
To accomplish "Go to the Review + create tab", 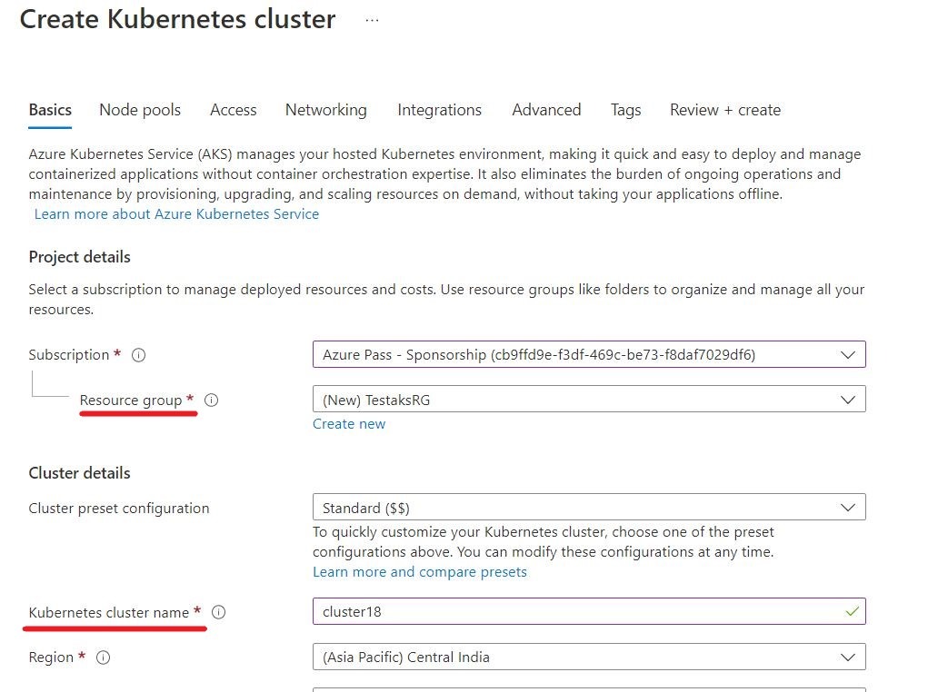I will pyautogui.click(x=724, y=109).
